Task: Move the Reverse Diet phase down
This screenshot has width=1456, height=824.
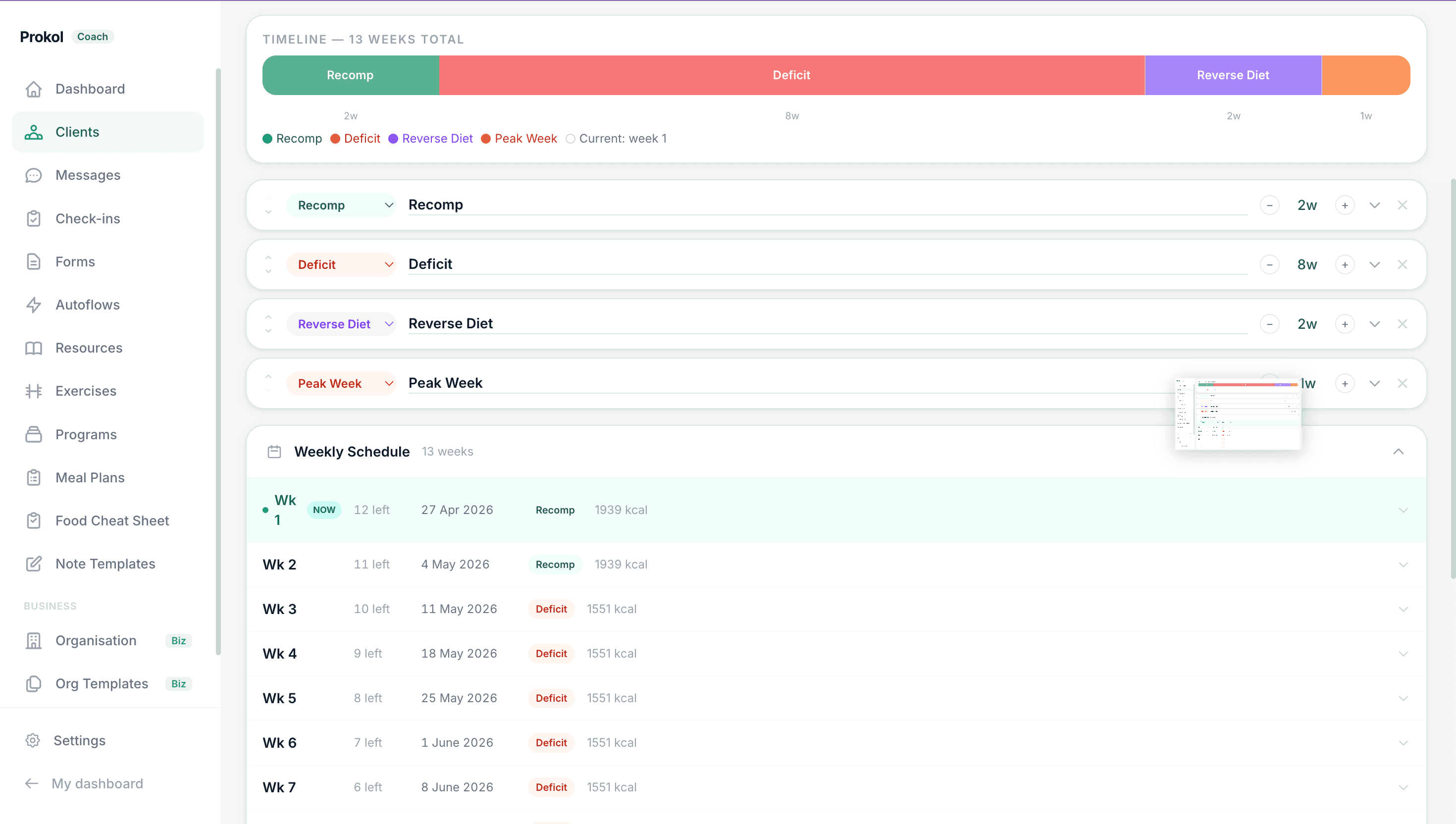Action: [268, 331]
